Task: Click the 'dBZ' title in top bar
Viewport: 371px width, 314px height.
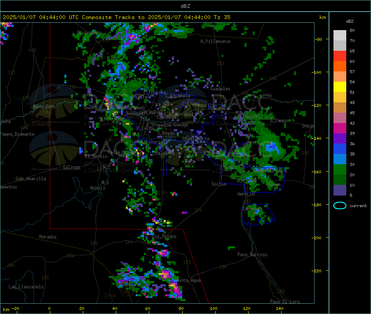Action: pos(185,6)
